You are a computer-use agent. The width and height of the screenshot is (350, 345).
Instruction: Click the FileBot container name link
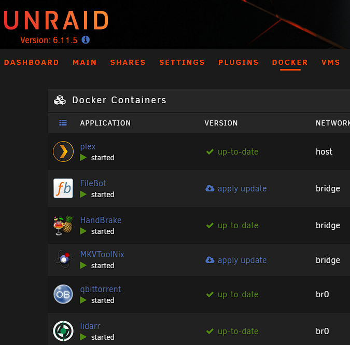pyautogui.click(x=93, y=183)
